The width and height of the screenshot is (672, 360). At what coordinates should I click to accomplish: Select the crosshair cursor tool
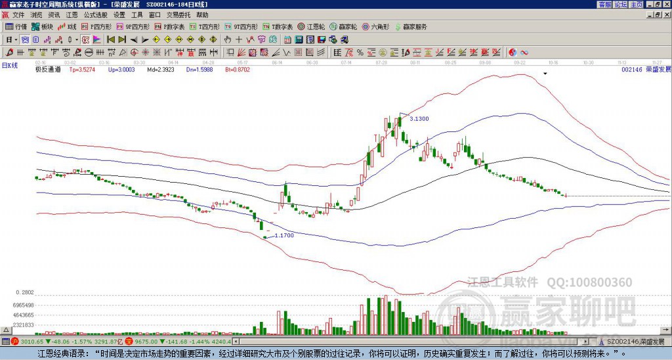click(x=239, y=40)
